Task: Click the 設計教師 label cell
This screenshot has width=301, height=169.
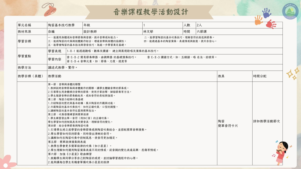Action: [x=113, y=32]
